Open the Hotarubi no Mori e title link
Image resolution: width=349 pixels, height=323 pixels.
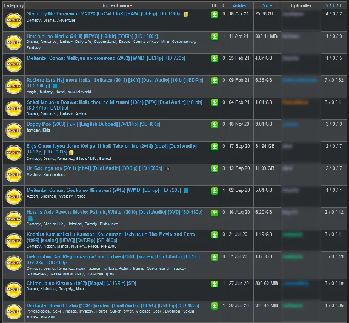(x=92, y=36)
